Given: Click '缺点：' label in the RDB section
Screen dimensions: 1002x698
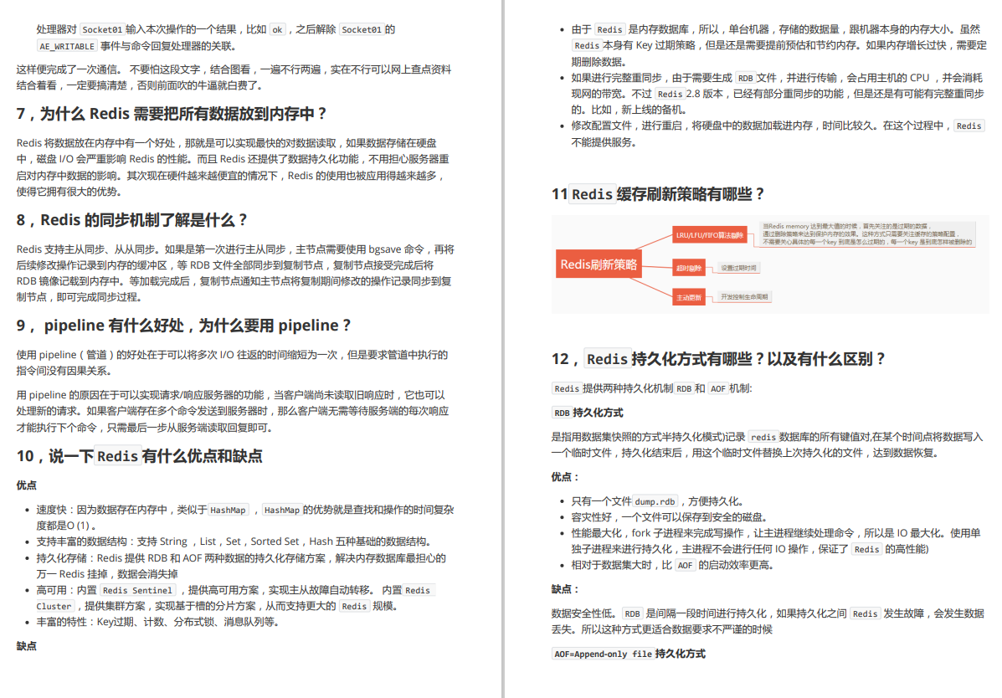Looking at the screenshot, I should pyautogui.click(x=566, y=588).
